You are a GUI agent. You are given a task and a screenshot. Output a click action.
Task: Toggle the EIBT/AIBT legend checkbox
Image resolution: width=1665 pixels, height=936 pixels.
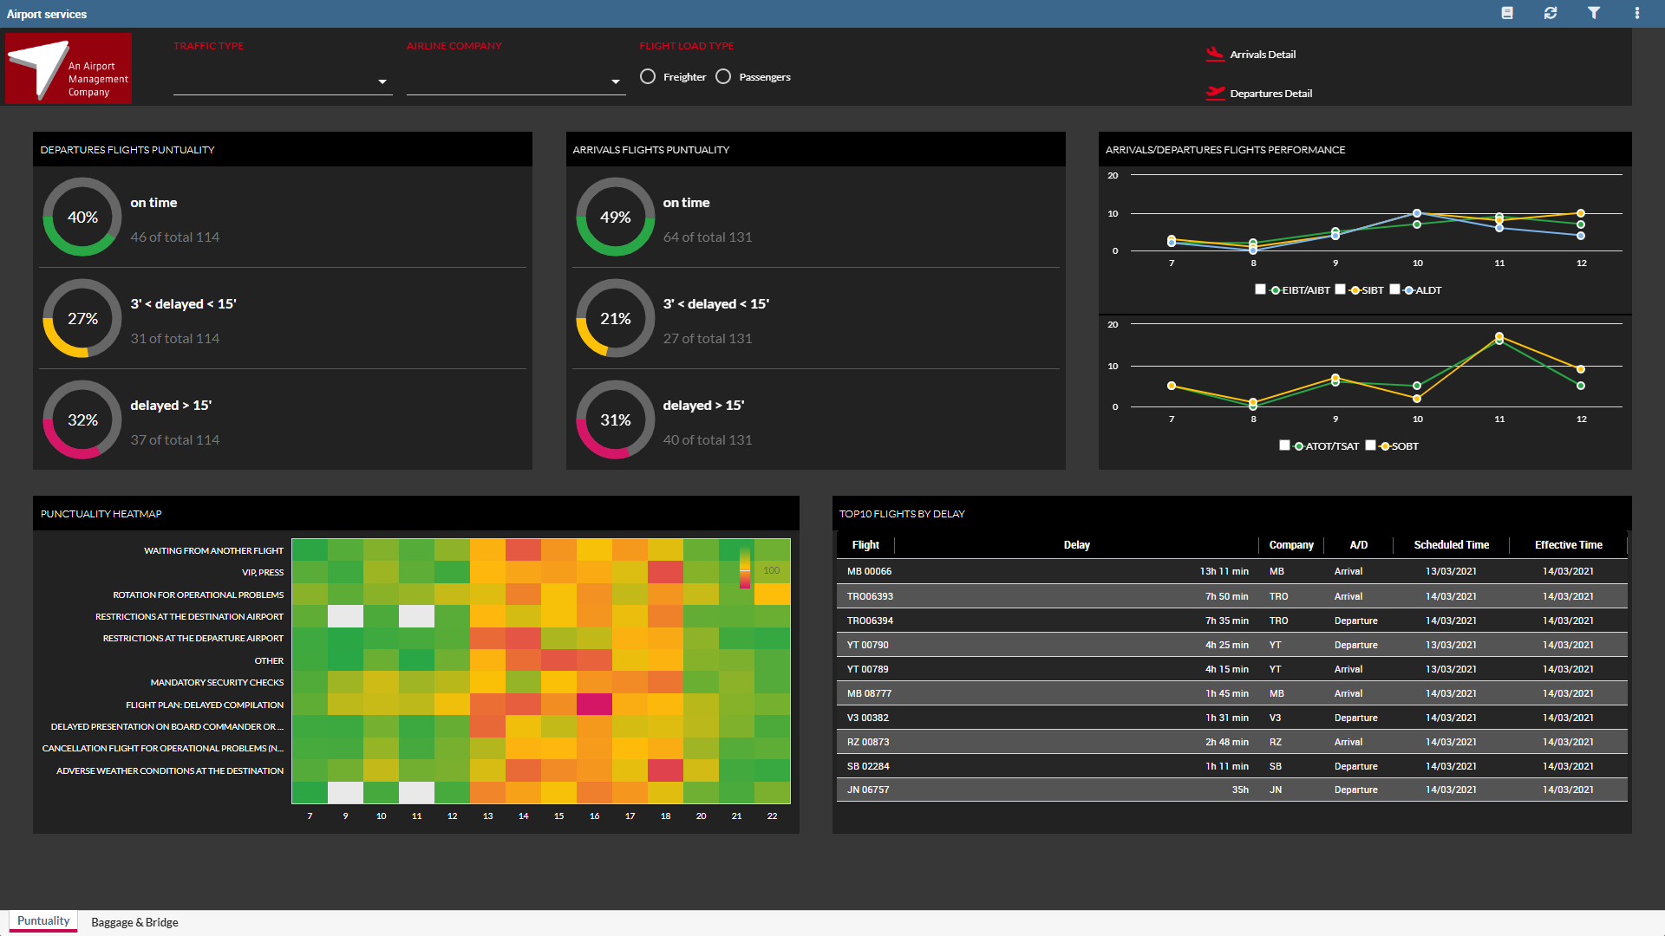tap(1260, 289)
